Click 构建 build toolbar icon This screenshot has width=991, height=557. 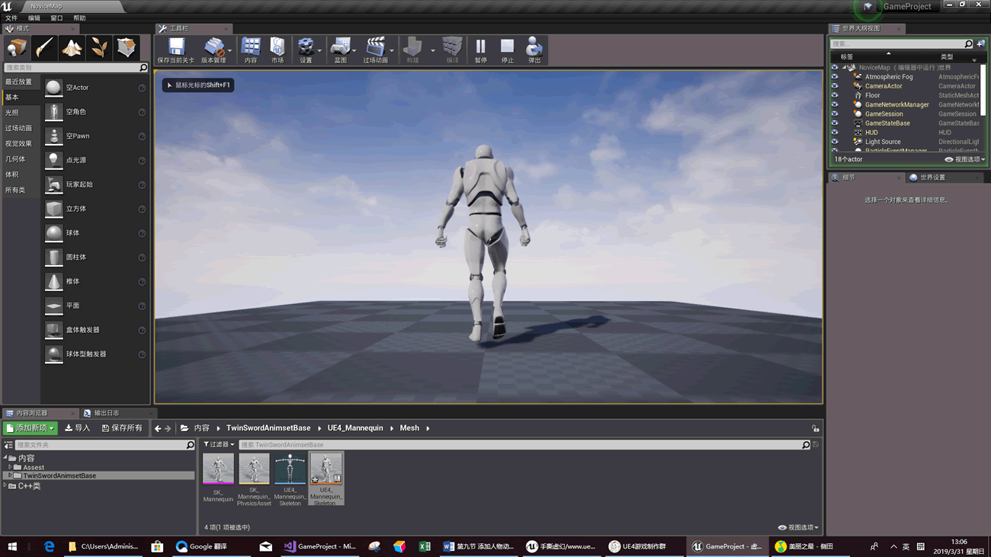click(412, 50)
